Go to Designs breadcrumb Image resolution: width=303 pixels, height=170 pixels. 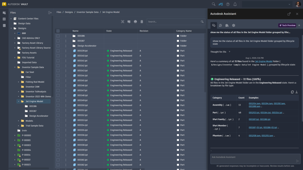[x=69, y=12]
